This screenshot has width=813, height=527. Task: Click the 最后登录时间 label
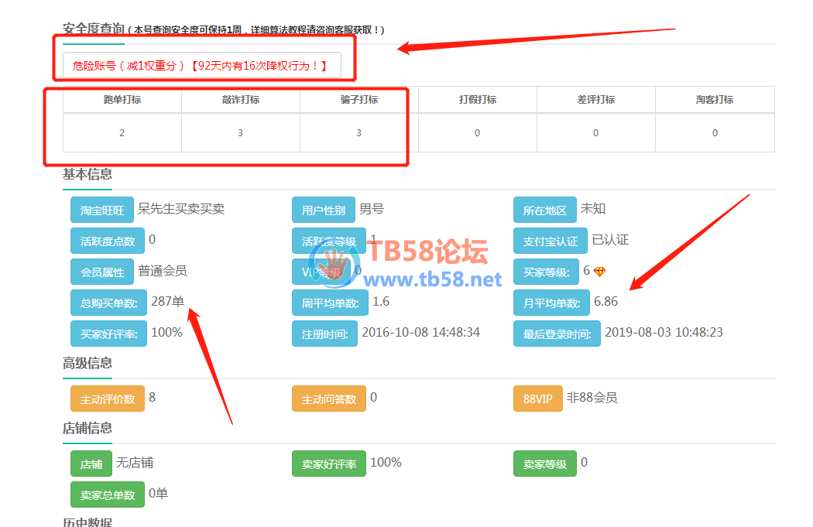[556, 334]
